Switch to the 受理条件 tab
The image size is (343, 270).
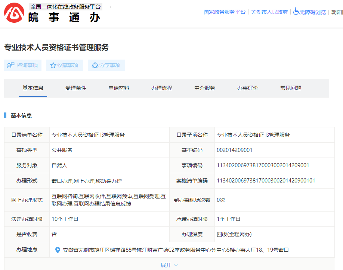coord(75,88)
